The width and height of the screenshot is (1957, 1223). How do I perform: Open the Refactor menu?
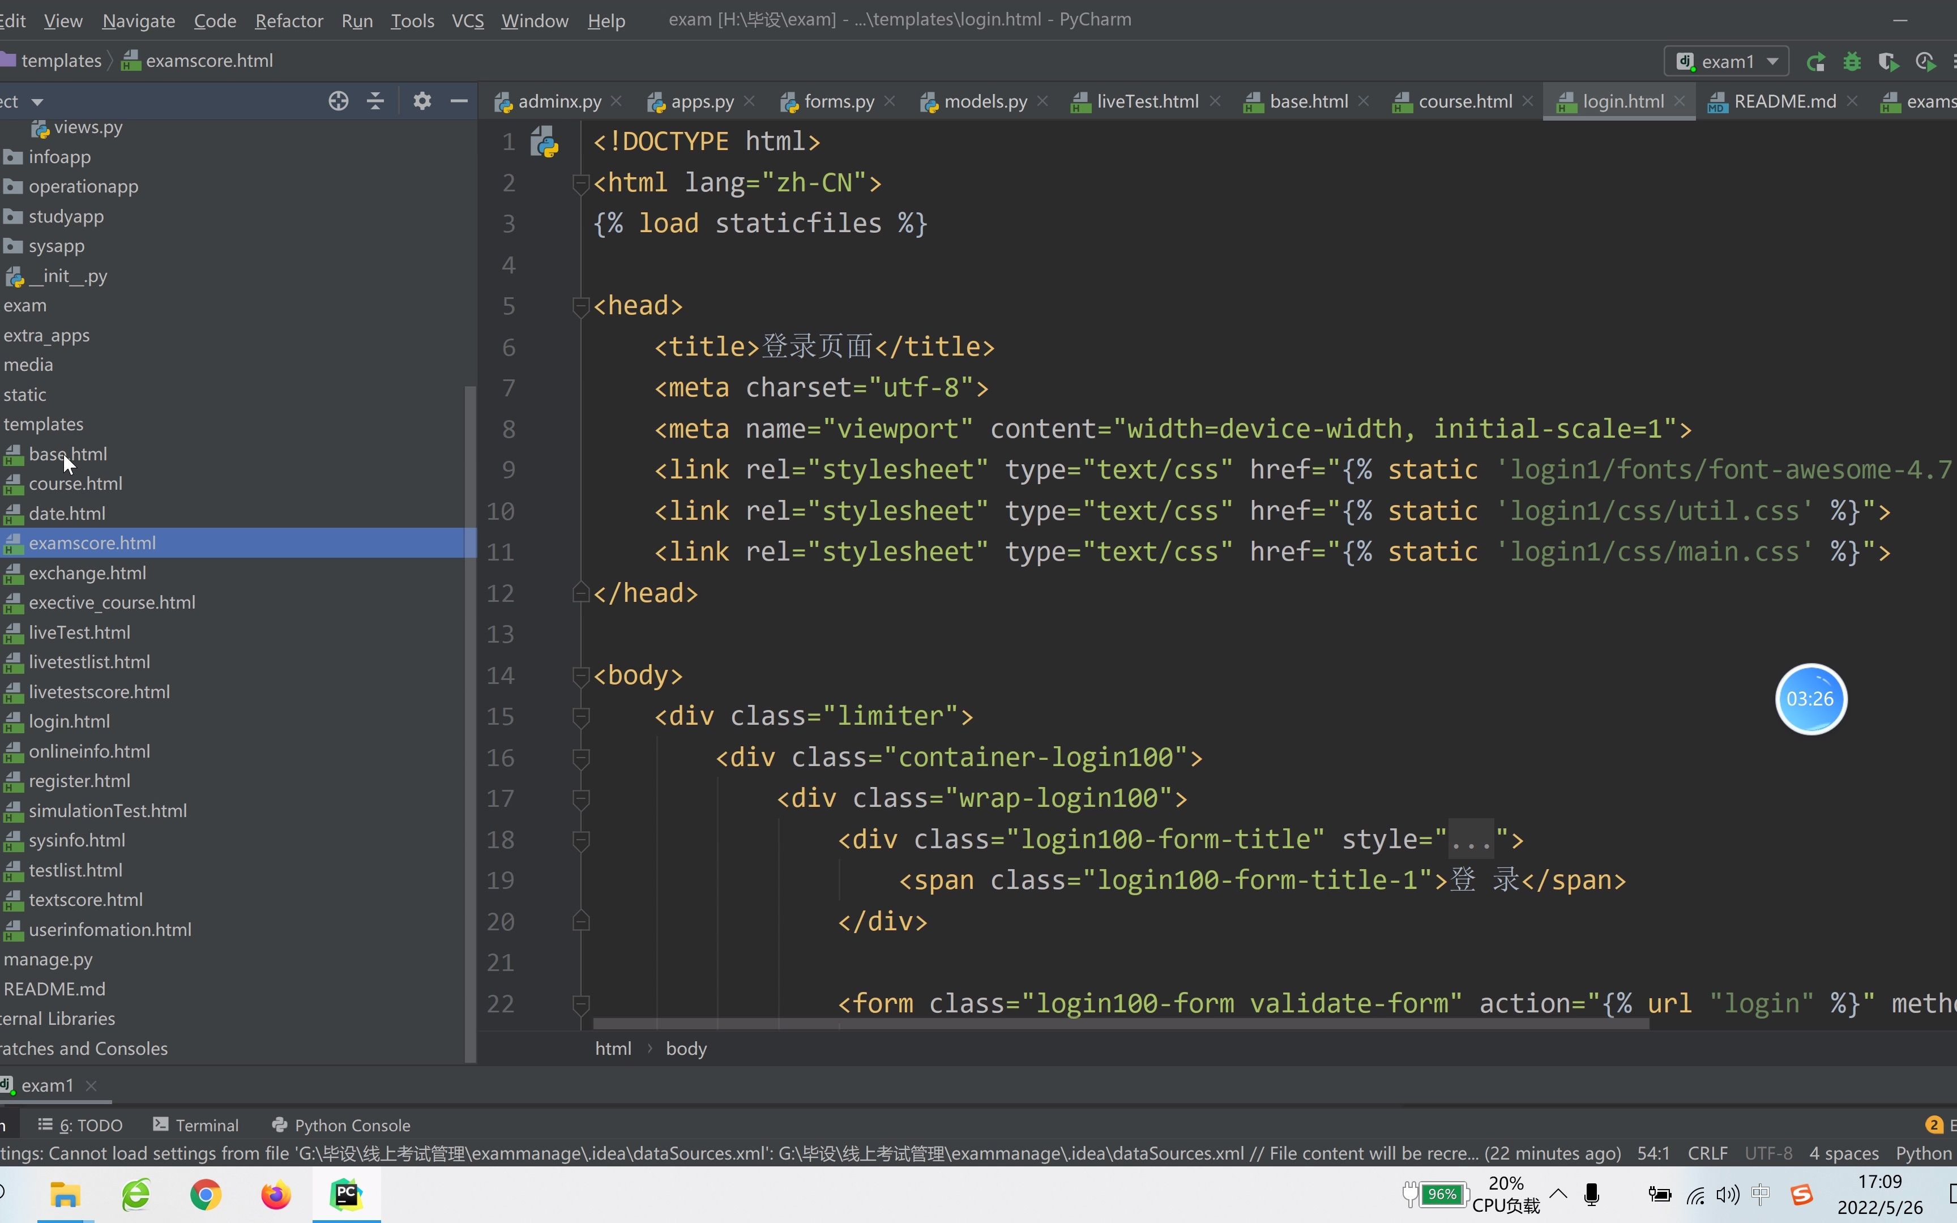coord(289,20)
